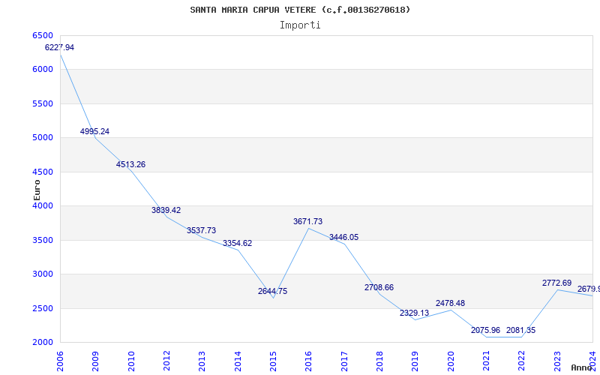Click the 6000 y-axis tick label
This screenshot has width=600, height=375.
point(43,69)
